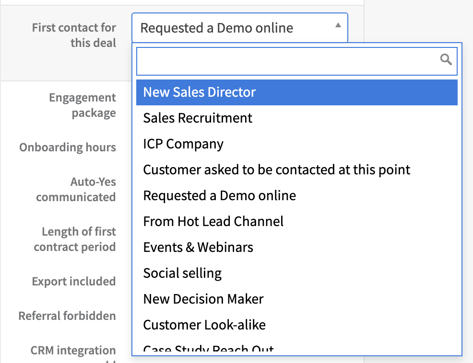Viewport: 473px width, 363px height.
Task: Select From Hot Lead Channel
Action: coord(213,222)
